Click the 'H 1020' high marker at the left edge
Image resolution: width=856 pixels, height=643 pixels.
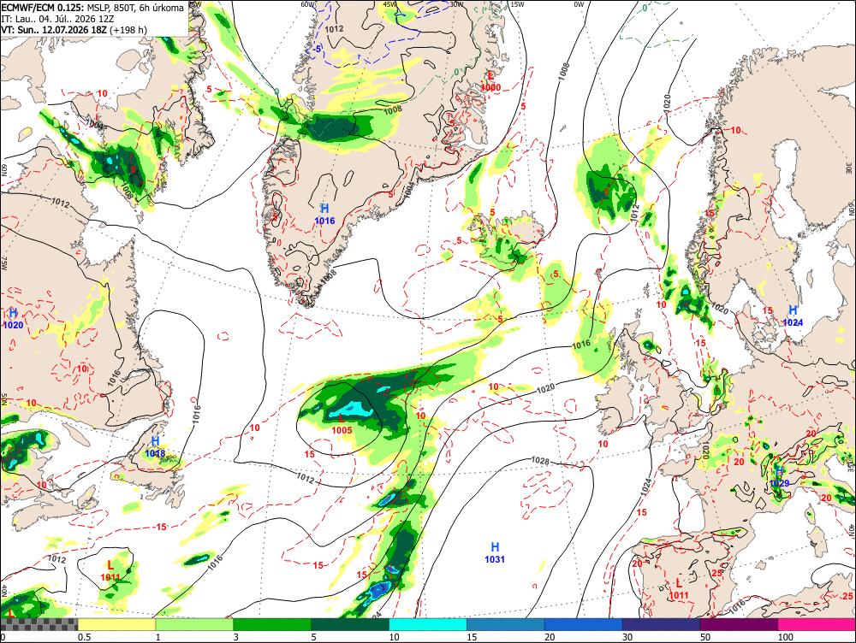pos(13,318)
